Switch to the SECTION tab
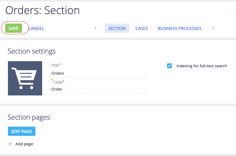Screen dimensions: 236x156 pos(117,28)
